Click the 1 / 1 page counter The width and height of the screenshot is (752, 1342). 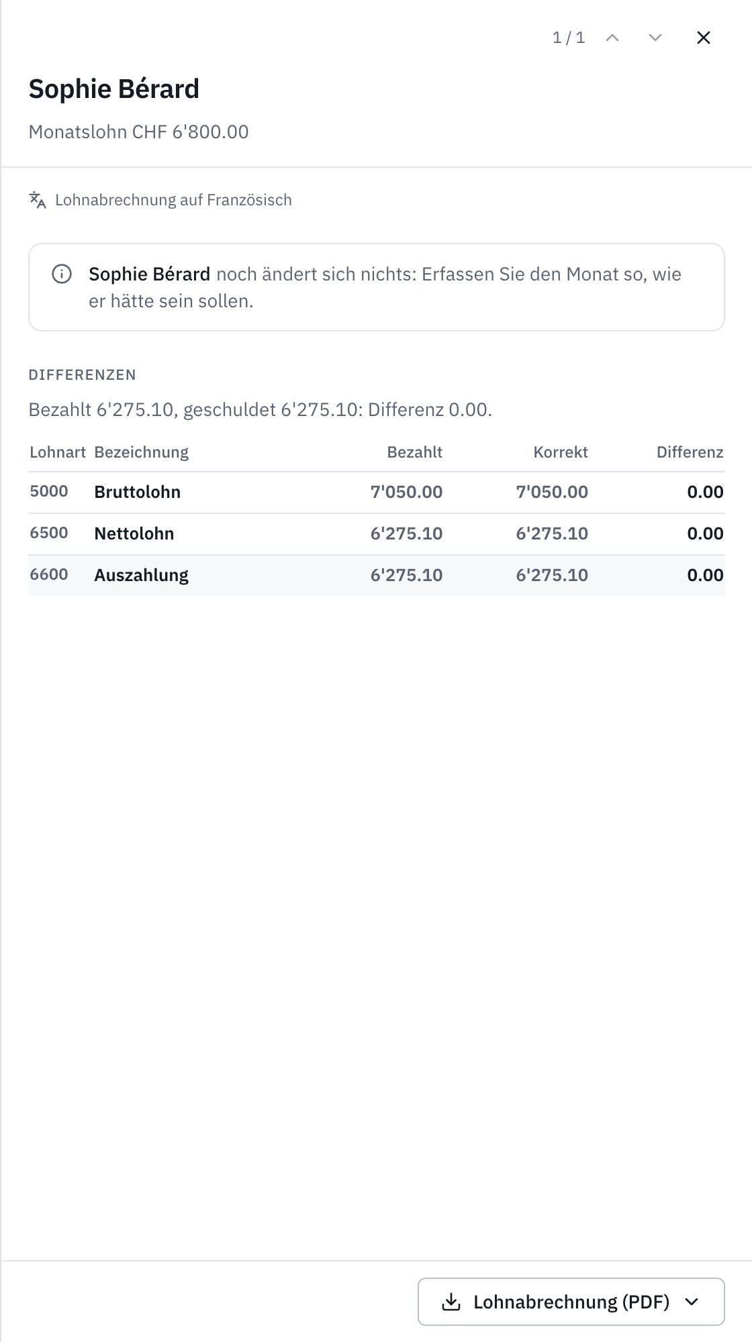click(569, 38)
